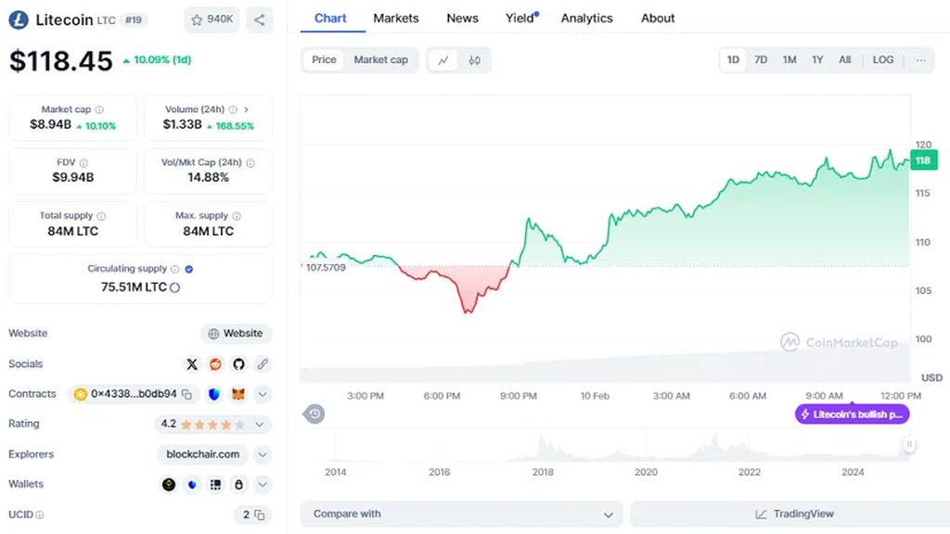Screen dimensions: 950x534
Task: Set chart range to All
Action: click(x=844, y=60)
